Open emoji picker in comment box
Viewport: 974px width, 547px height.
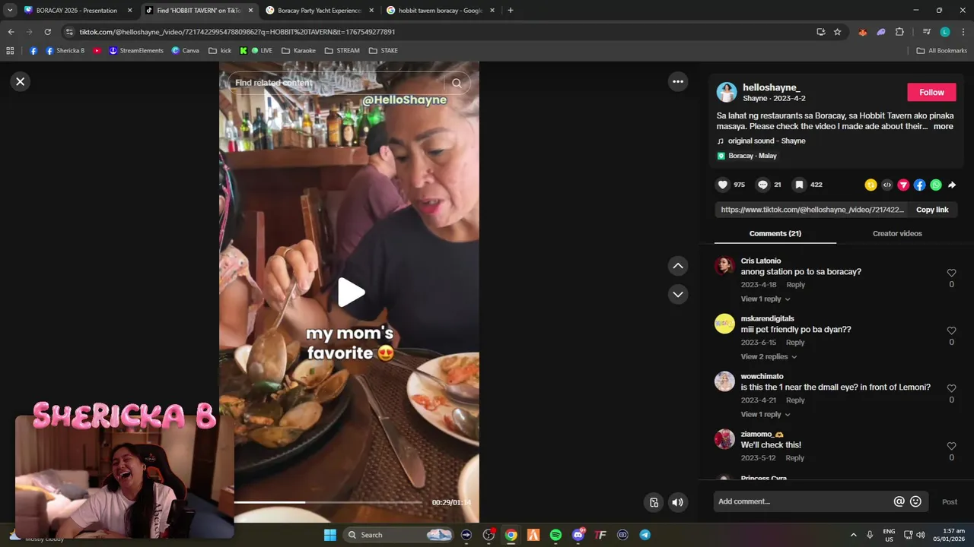(915, 501)
